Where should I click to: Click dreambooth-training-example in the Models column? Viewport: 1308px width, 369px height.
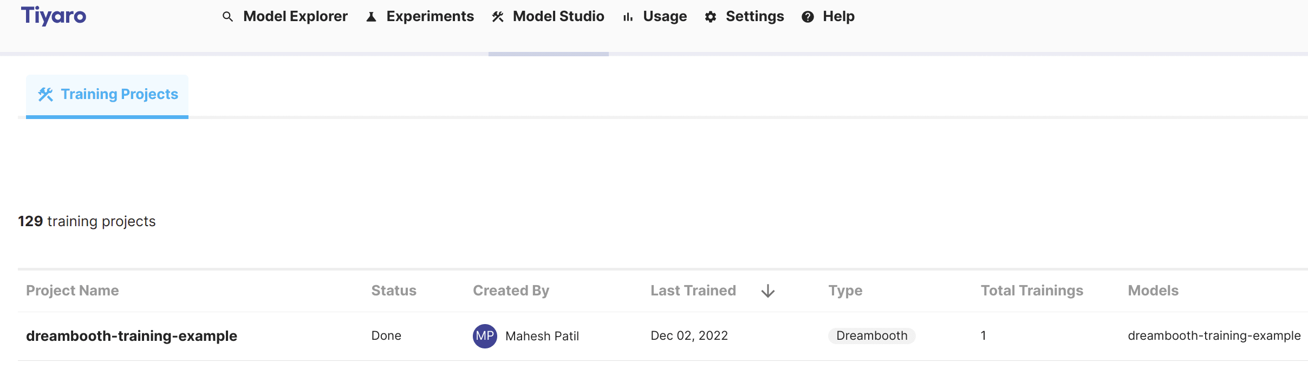tap(1214, 335)
